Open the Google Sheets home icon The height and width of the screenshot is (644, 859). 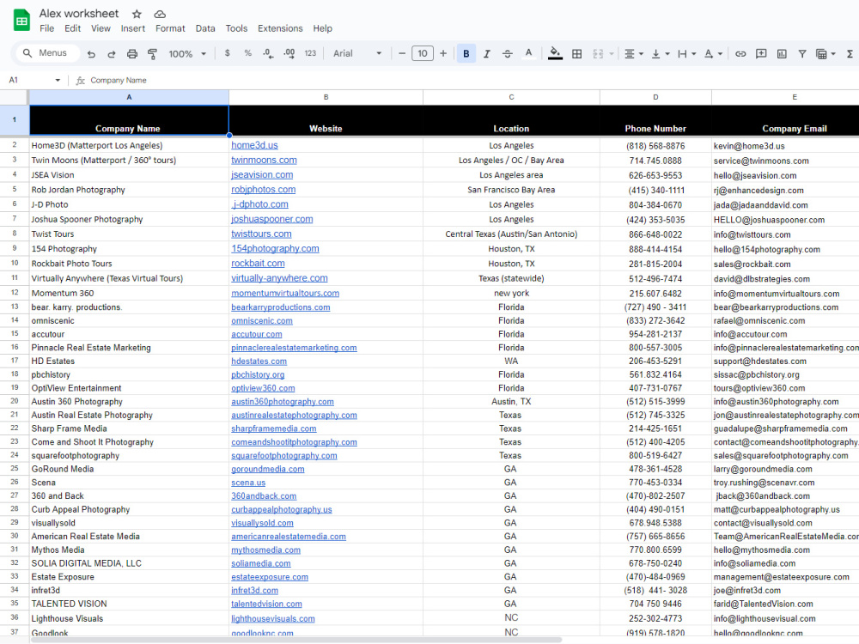click(21, 21)
